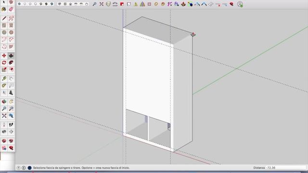Select the 3D Text tool

tap(11, 93)
